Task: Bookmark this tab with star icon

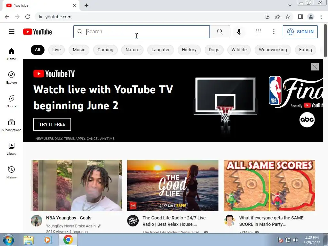Action: 288,17
